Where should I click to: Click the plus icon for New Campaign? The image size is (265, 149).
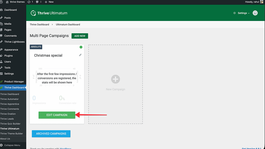(116, 79)
